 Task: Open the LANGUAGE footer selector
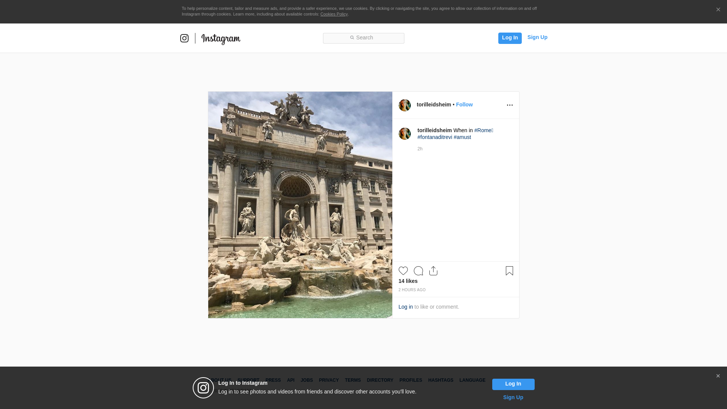pyautogui.click(x=472, y=380)
